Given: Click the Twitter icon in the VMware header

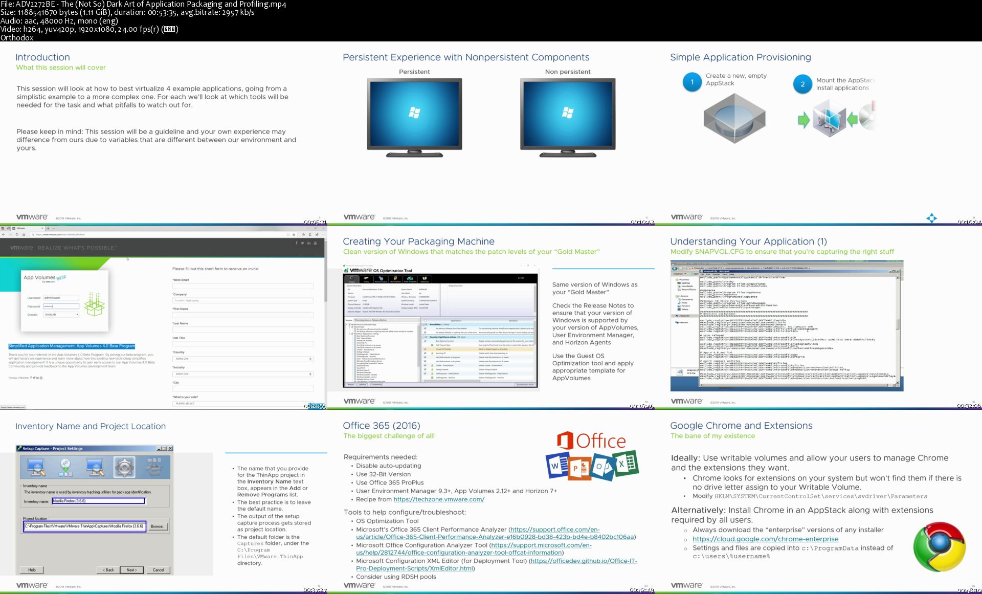Looking at the screenshot, I should coord(302,243).
